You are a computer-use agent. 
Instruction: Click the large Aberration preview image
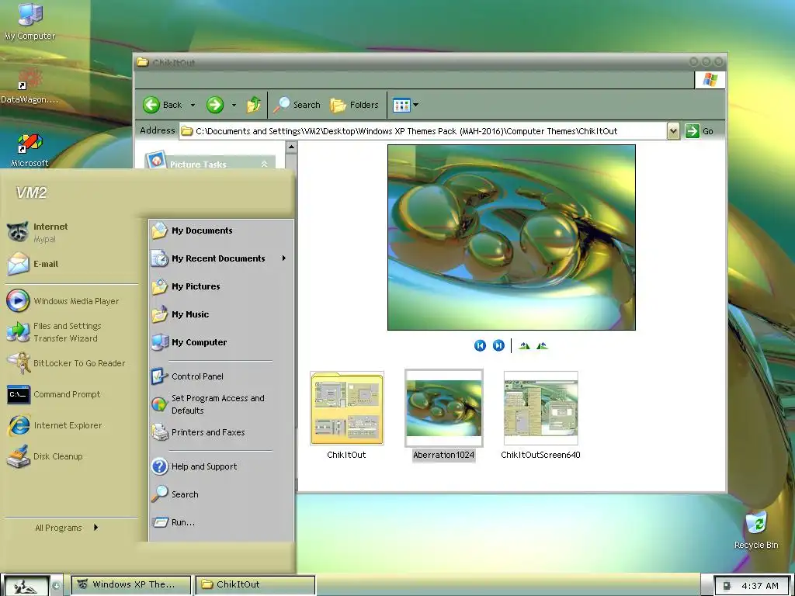511,237
